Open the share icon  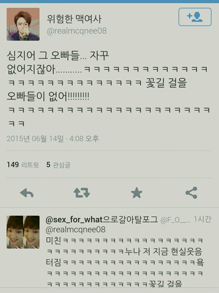pos(191,192)
